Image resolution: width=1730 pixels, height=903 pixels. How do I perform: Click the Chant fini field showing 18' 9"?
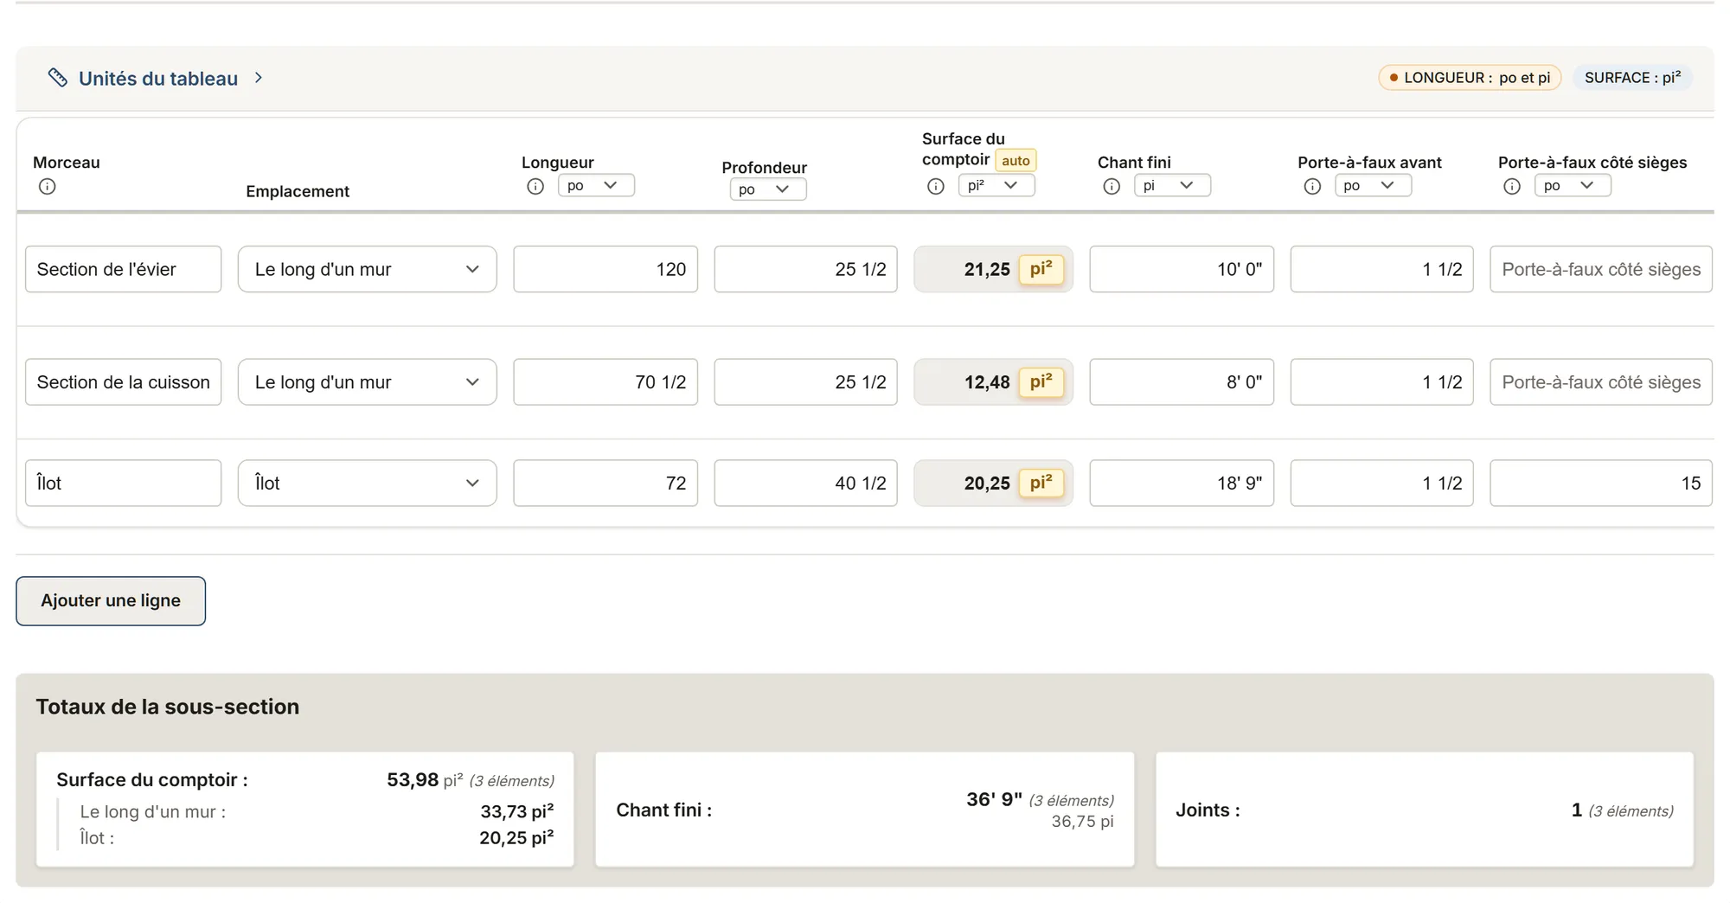1182,483
